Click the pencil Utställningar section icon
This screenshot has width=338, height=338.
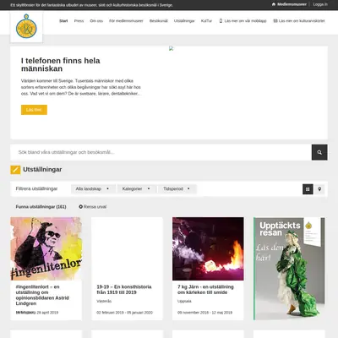[15, 170]
